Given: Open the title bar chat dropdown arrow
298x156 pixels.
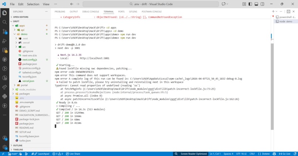Looking at the screenshot, I should [x=227, y=4].
